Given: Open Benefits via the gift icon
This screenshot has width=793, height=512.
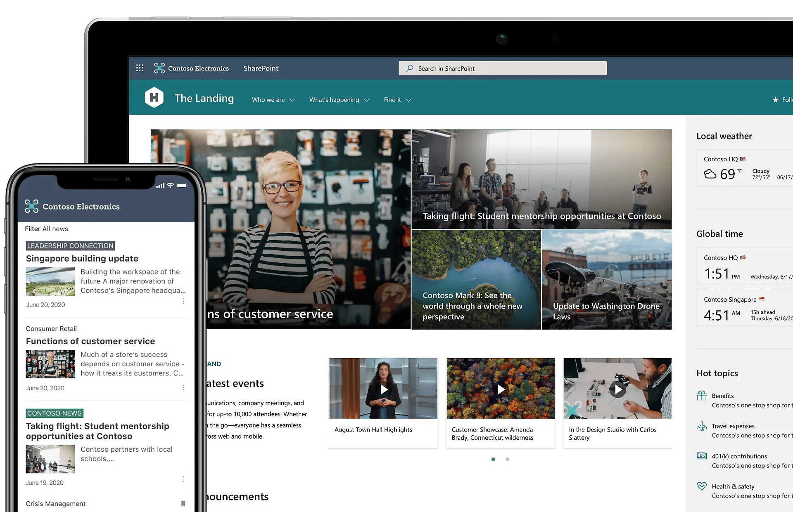Looking at the screenshot, I should coord(701,395).
